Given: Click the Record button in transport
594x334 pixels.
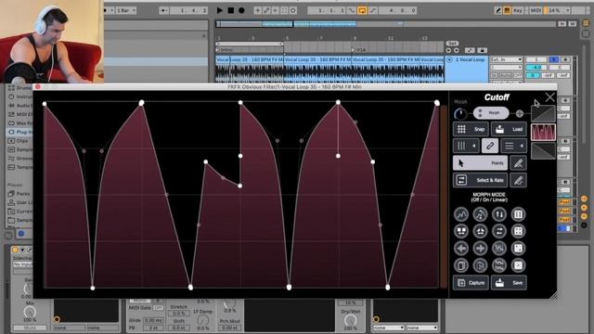Looking at the screenshot, I should click(x=241, y=10).
